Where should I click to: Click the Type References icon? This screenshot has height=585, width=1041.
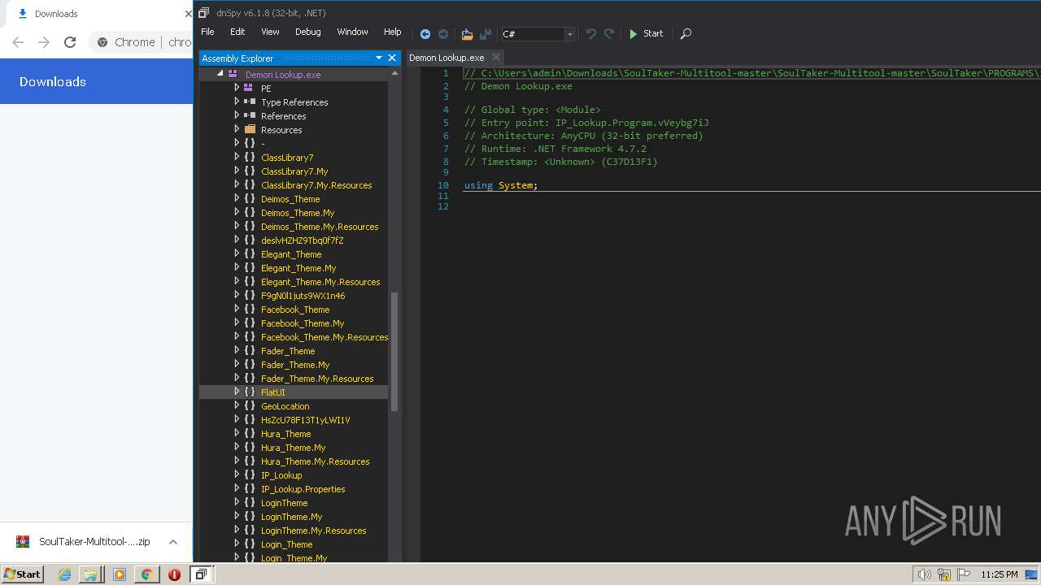click(x=250, y=102)
